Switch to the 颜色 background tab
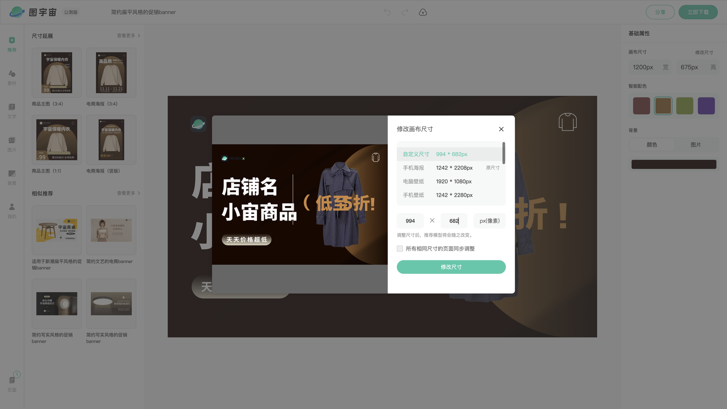Screen dimensions: 727x409 [x=652, y=144]
